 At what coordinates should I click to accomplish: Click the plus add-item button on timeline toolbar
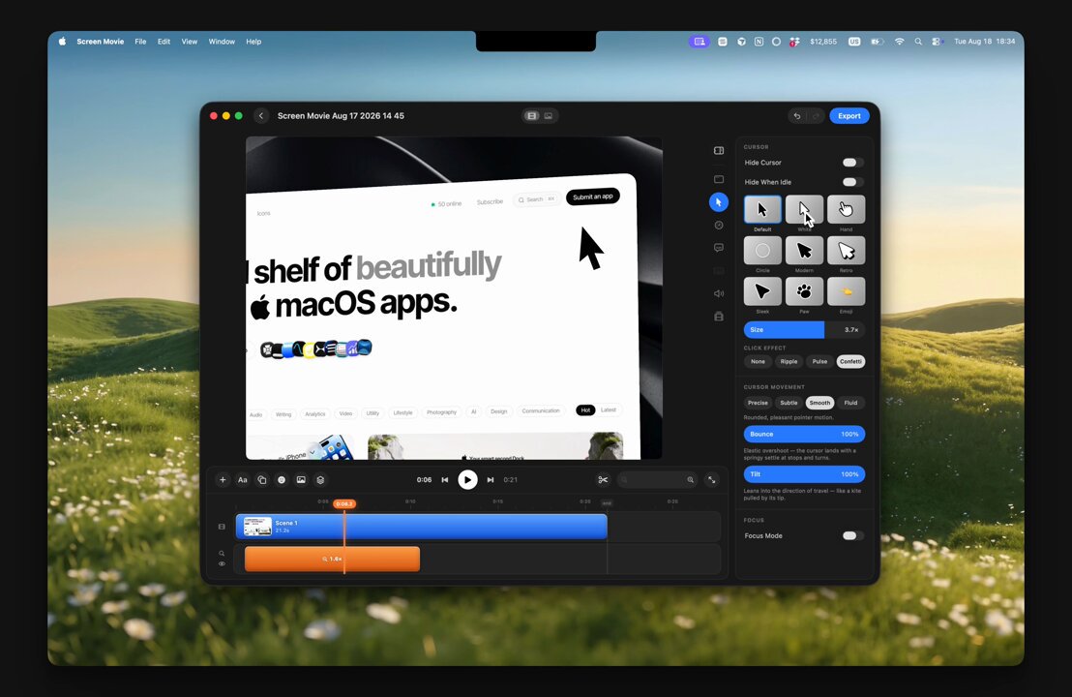click(x=223, y=480)
